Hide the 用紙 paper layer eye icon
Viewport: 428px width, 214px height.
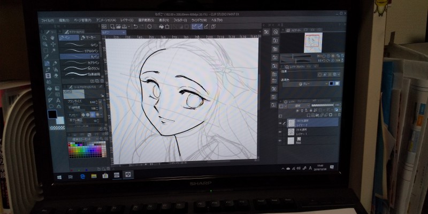[x=279, y=141]
